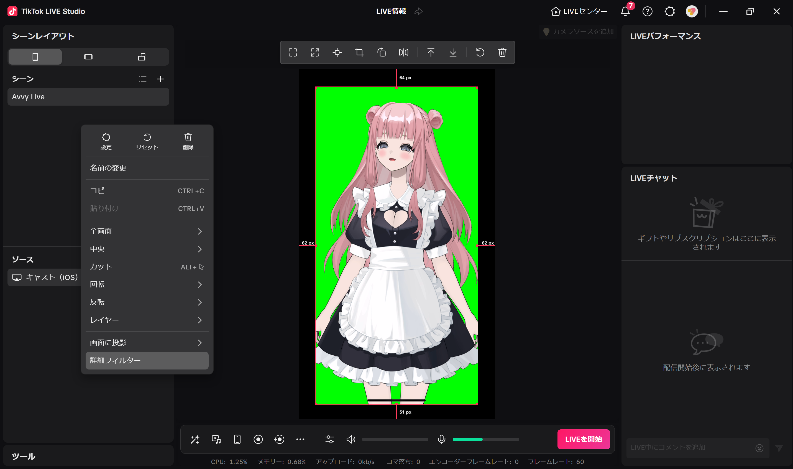Screen dimensions: 793x469
Task: Click the flip horizontally toolbar icon
Action: tap(404, 52)
